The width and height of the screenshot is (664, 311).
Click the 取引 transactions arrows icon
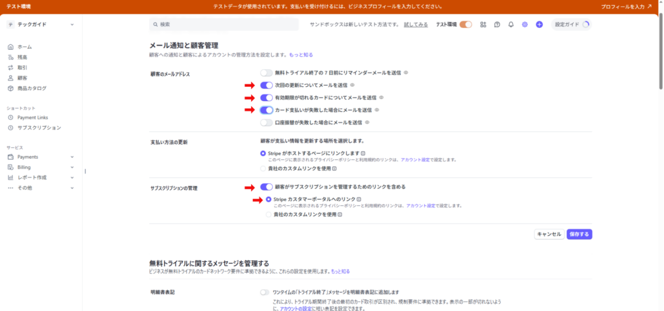click(10, 67)
